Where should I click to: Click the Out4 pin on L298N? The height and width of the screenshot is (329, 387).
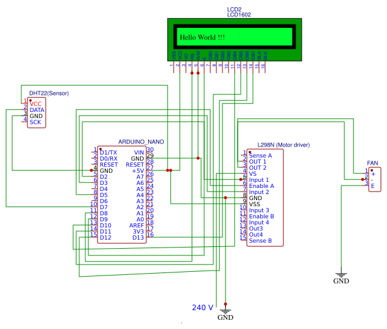pyautogui.click(x=256, y=235)
